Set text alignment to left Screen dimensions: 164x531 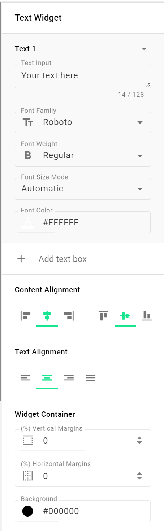tap(26, 378)
